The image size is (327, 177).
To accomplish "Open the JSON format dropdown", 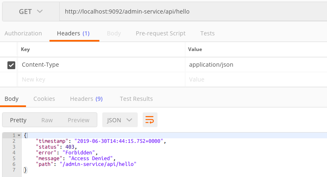I will coord(120,120).
